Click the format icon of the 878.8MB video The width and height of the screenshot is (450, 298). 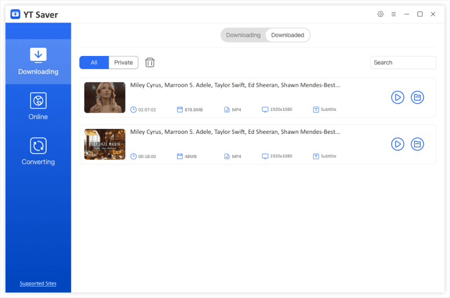point(227,110)
